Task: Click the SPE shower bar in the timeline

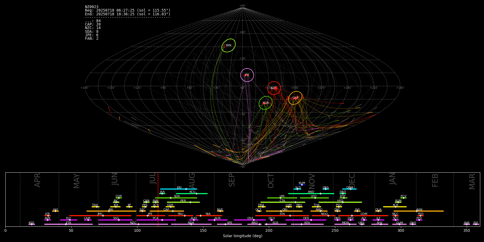Action: tap(229, 224)
